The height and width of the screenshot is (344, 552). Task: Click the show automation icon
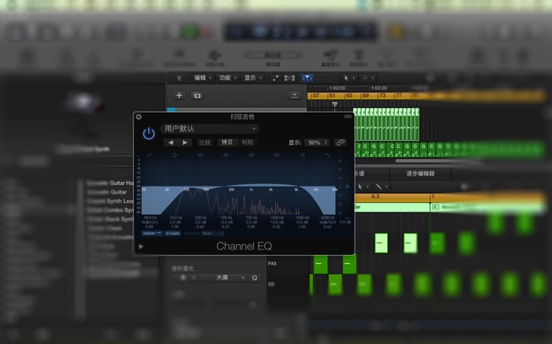click(x=275, y=78)
